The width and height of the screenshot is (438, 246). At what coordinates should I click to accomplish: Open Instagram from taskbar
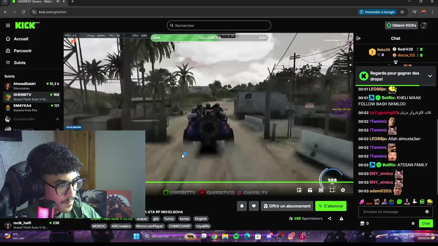tap(291, 236)
